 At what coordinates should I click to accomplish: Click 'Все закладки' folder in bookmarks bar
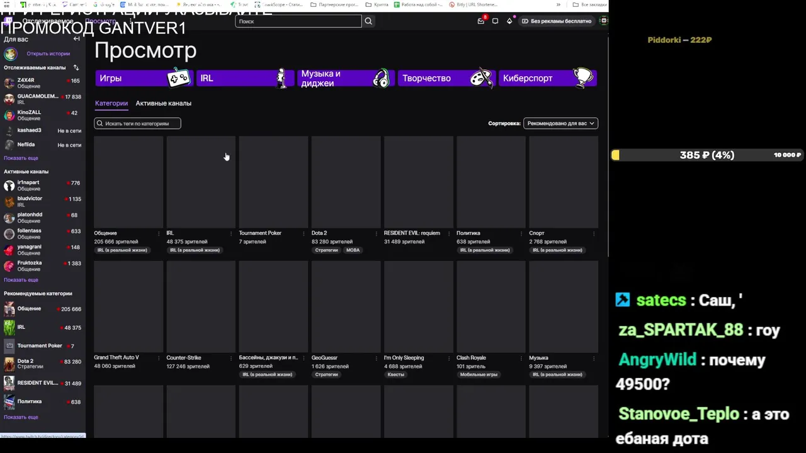590,4
